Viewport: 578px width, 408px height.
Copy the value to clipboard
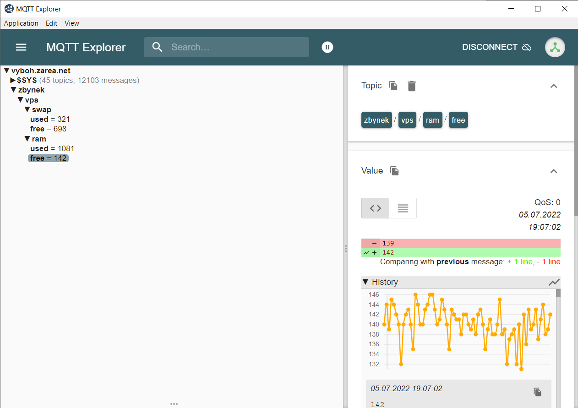click(x=394, y=171)
